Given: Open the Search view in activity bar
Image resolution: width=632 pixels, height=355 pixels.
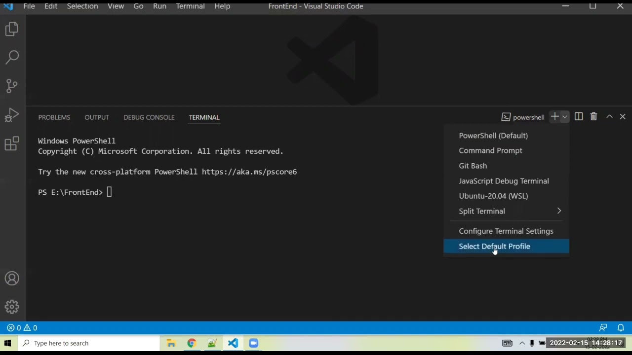Looking at the screenshot, I should pos(12,57).
